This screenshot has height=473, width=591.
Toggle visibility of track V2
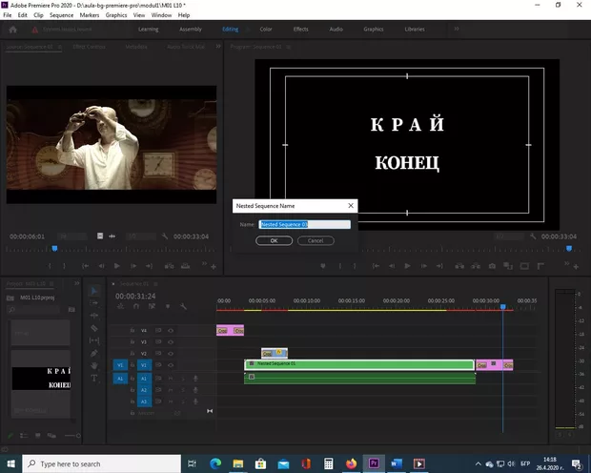(171, 353)
